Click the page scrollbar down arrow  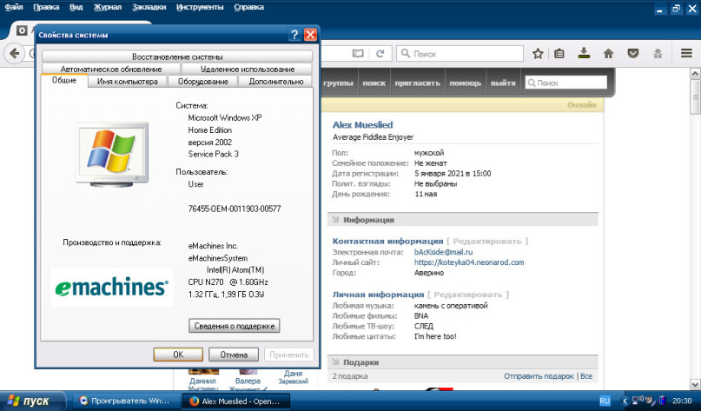[695, 384]
